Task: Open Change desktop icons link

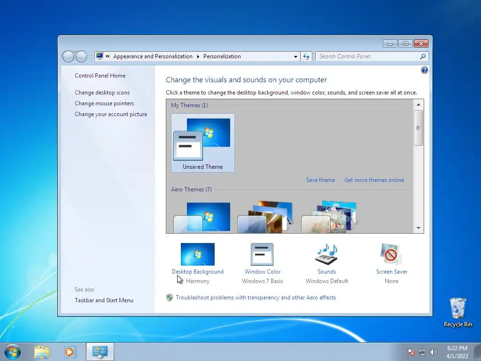Action: 102,93
